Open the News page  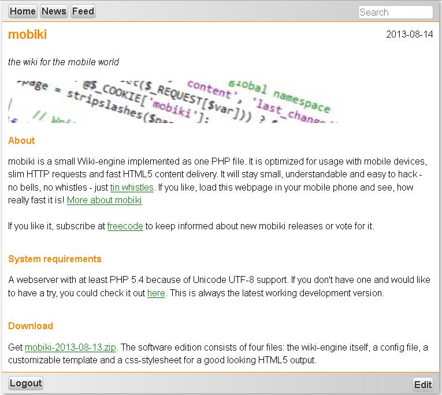(54, 11)
